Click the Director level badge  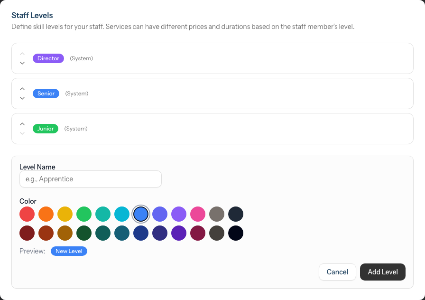coord(48,58)
